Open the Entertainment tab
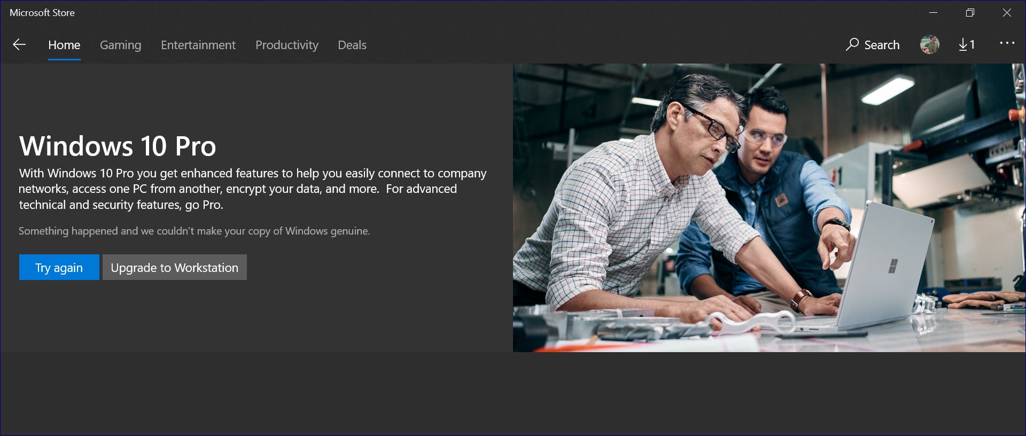1026x436 pixels. coord(198,45)
